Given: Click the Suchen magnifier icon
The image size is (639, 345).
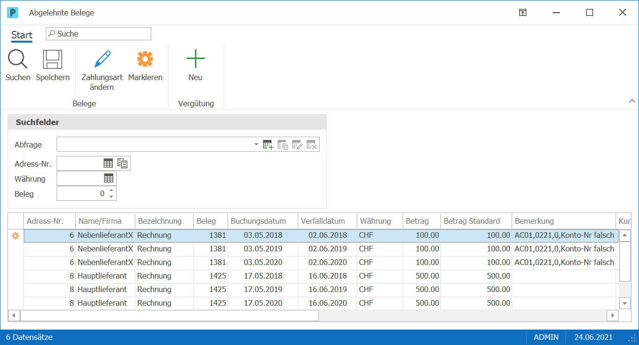Looking at the screenshot, I should pyautogui.click(x=18, y=59).
